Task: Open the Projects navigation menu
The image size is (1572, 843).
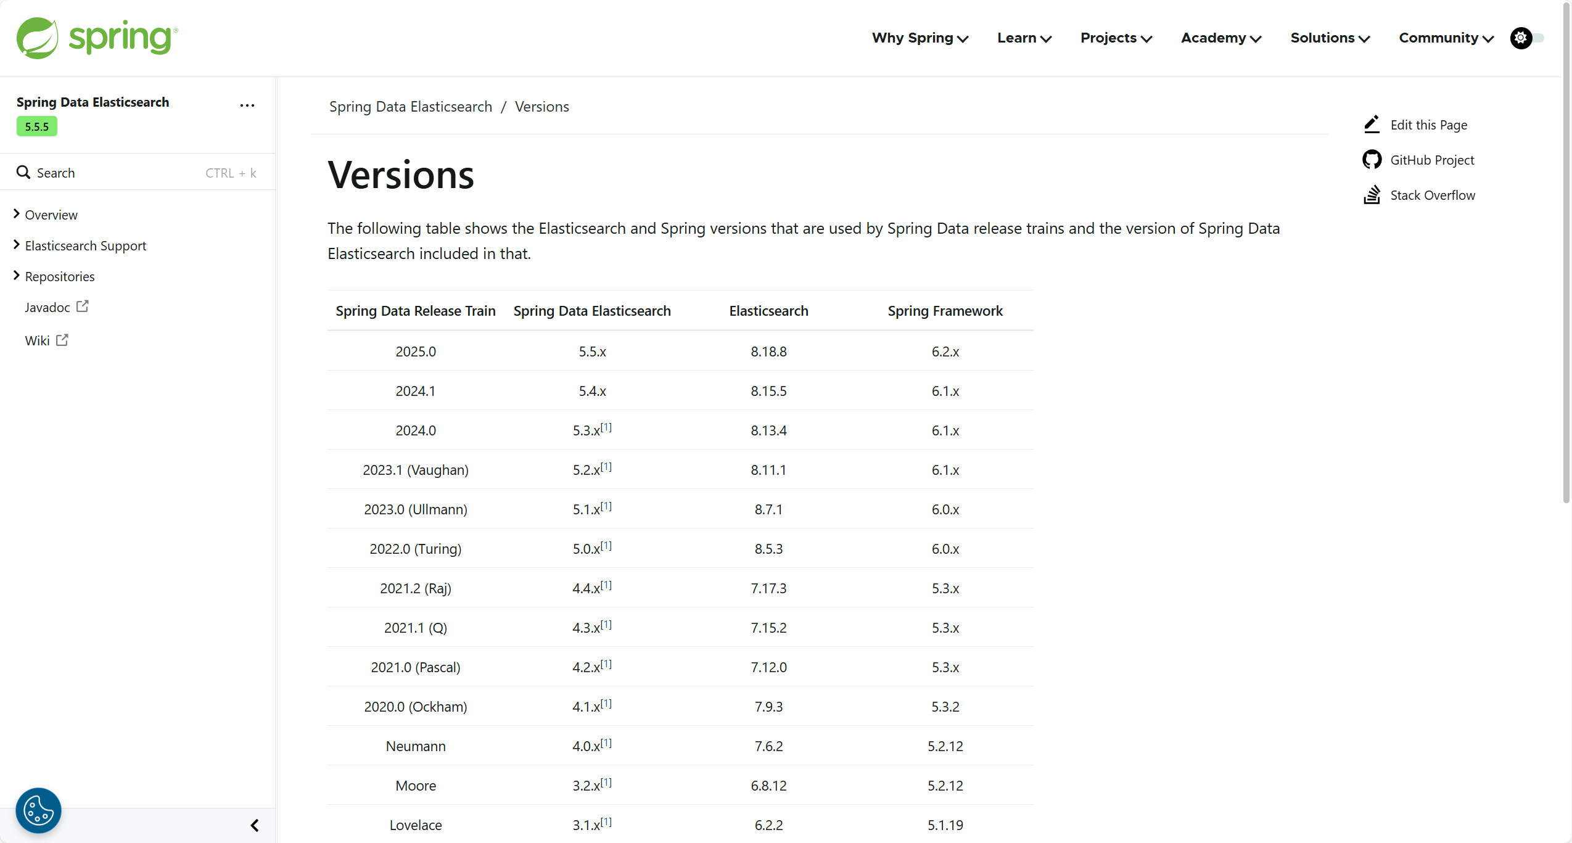Action: click(x=1116, y=38)
